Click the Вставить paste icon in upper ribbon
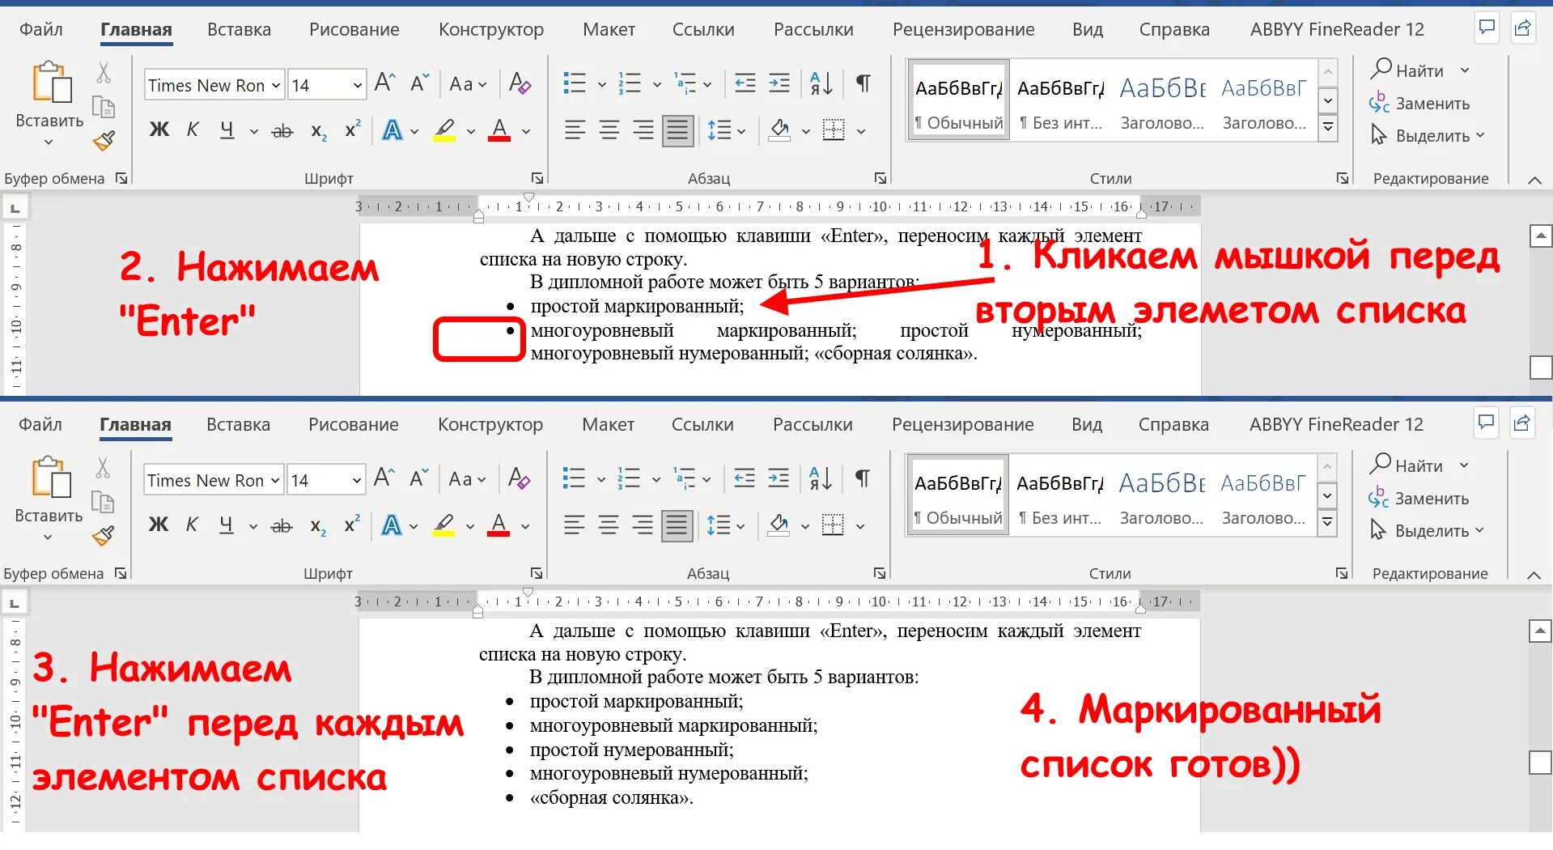The width and height of the screenshot is (1553, 850). pyautogui.click(x=51, y=83)
